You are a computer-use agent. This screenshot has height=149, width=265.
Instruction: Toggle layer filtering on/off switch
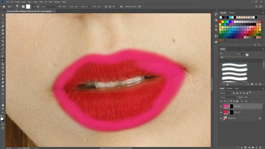point(250,93)
